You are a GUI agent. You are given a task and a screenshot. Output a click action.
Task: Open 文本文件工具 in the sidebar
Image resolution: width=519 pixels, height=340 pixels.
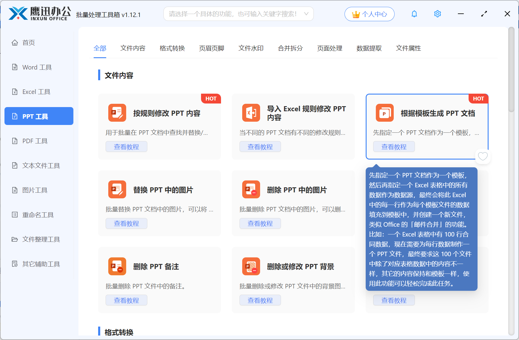click(x=41, y=165)
